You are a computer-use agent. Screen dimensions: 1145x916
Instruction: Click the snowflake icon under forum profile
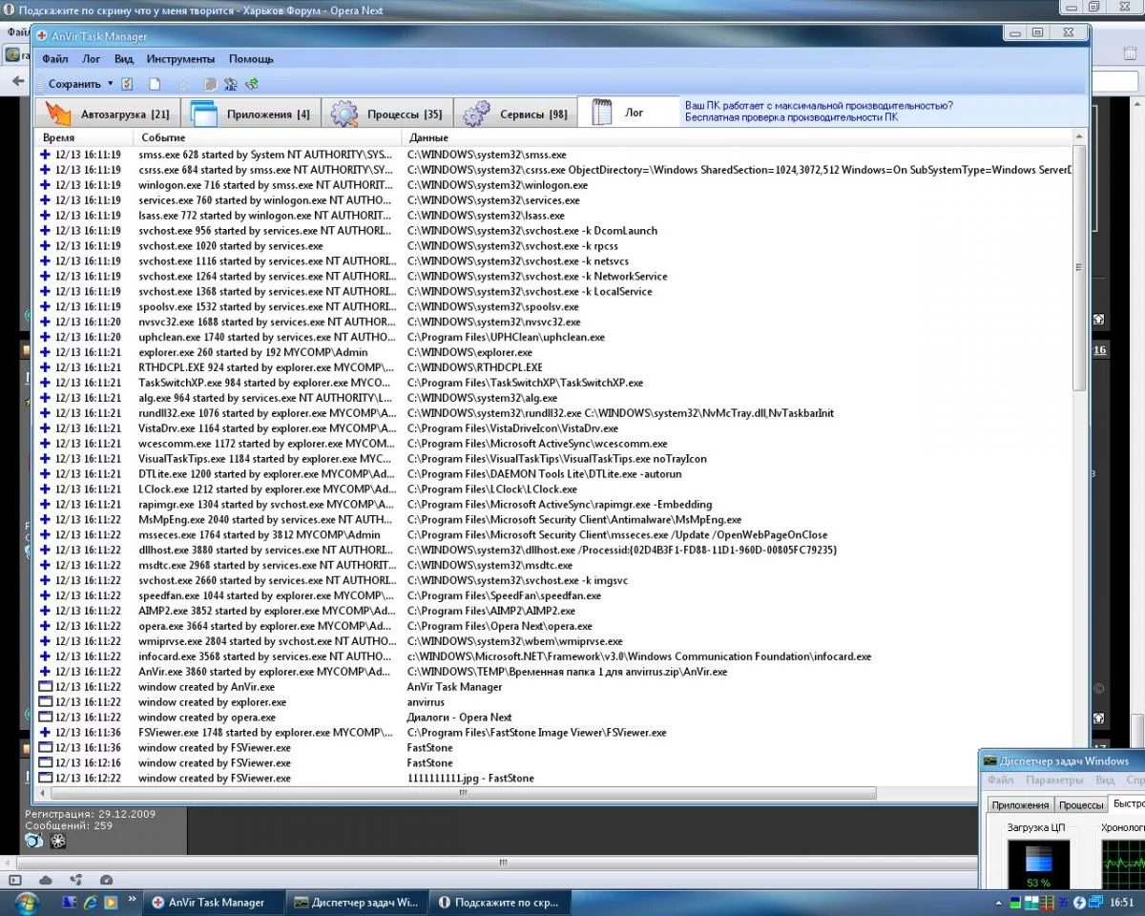coord(58,841)
